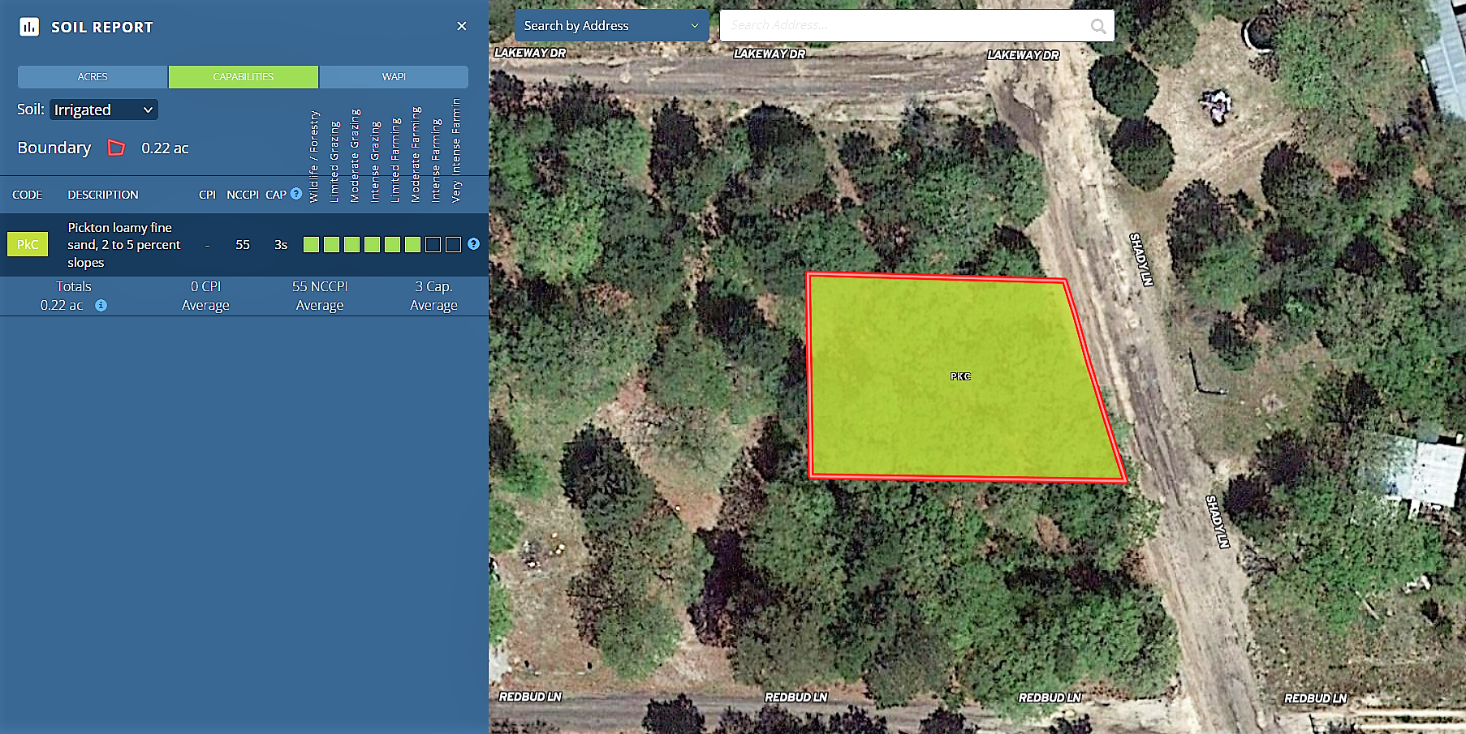This screenshot has height=734, width=1466.
Task: Close the Soil Report panel
Action: point(462,26)
